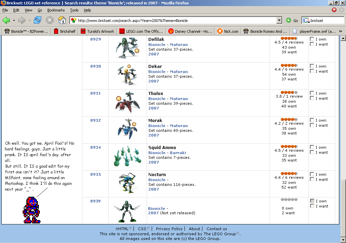The image size is (346, 243).
Task: Check 'I own' for Defilak
Action: pos(312,39)
